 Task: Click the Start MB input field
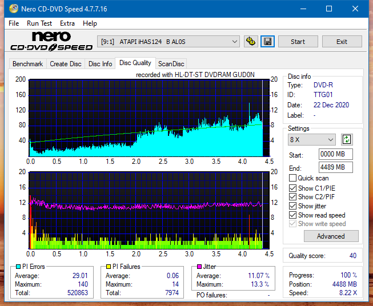(335, 154)
